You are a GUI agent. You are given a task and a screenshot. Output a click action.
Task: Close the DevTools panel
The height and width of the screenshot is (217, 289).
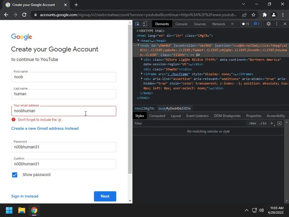pyautogui.click(x=285, y=24)
